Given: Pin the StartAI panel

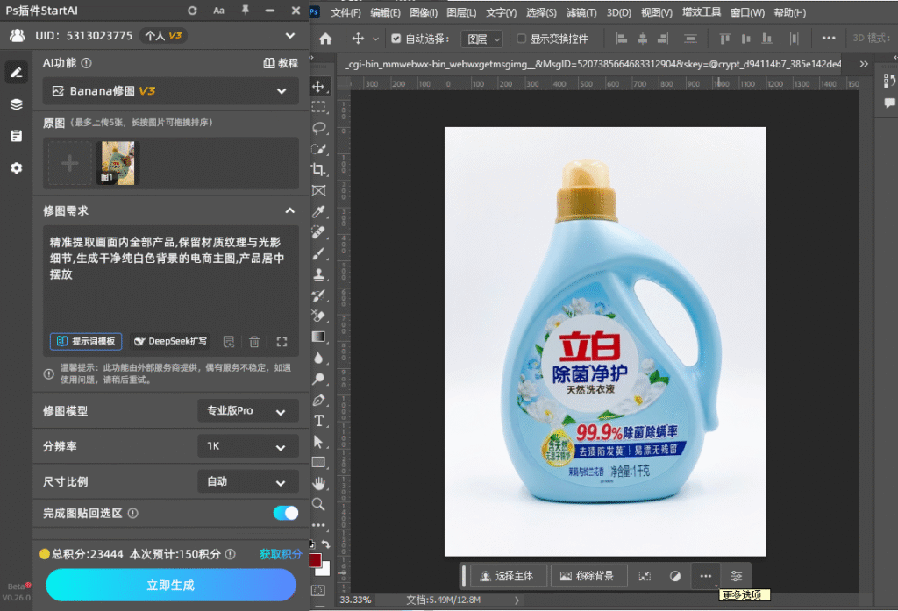Looking at the screenshot, I should click(x=246, y=11).
